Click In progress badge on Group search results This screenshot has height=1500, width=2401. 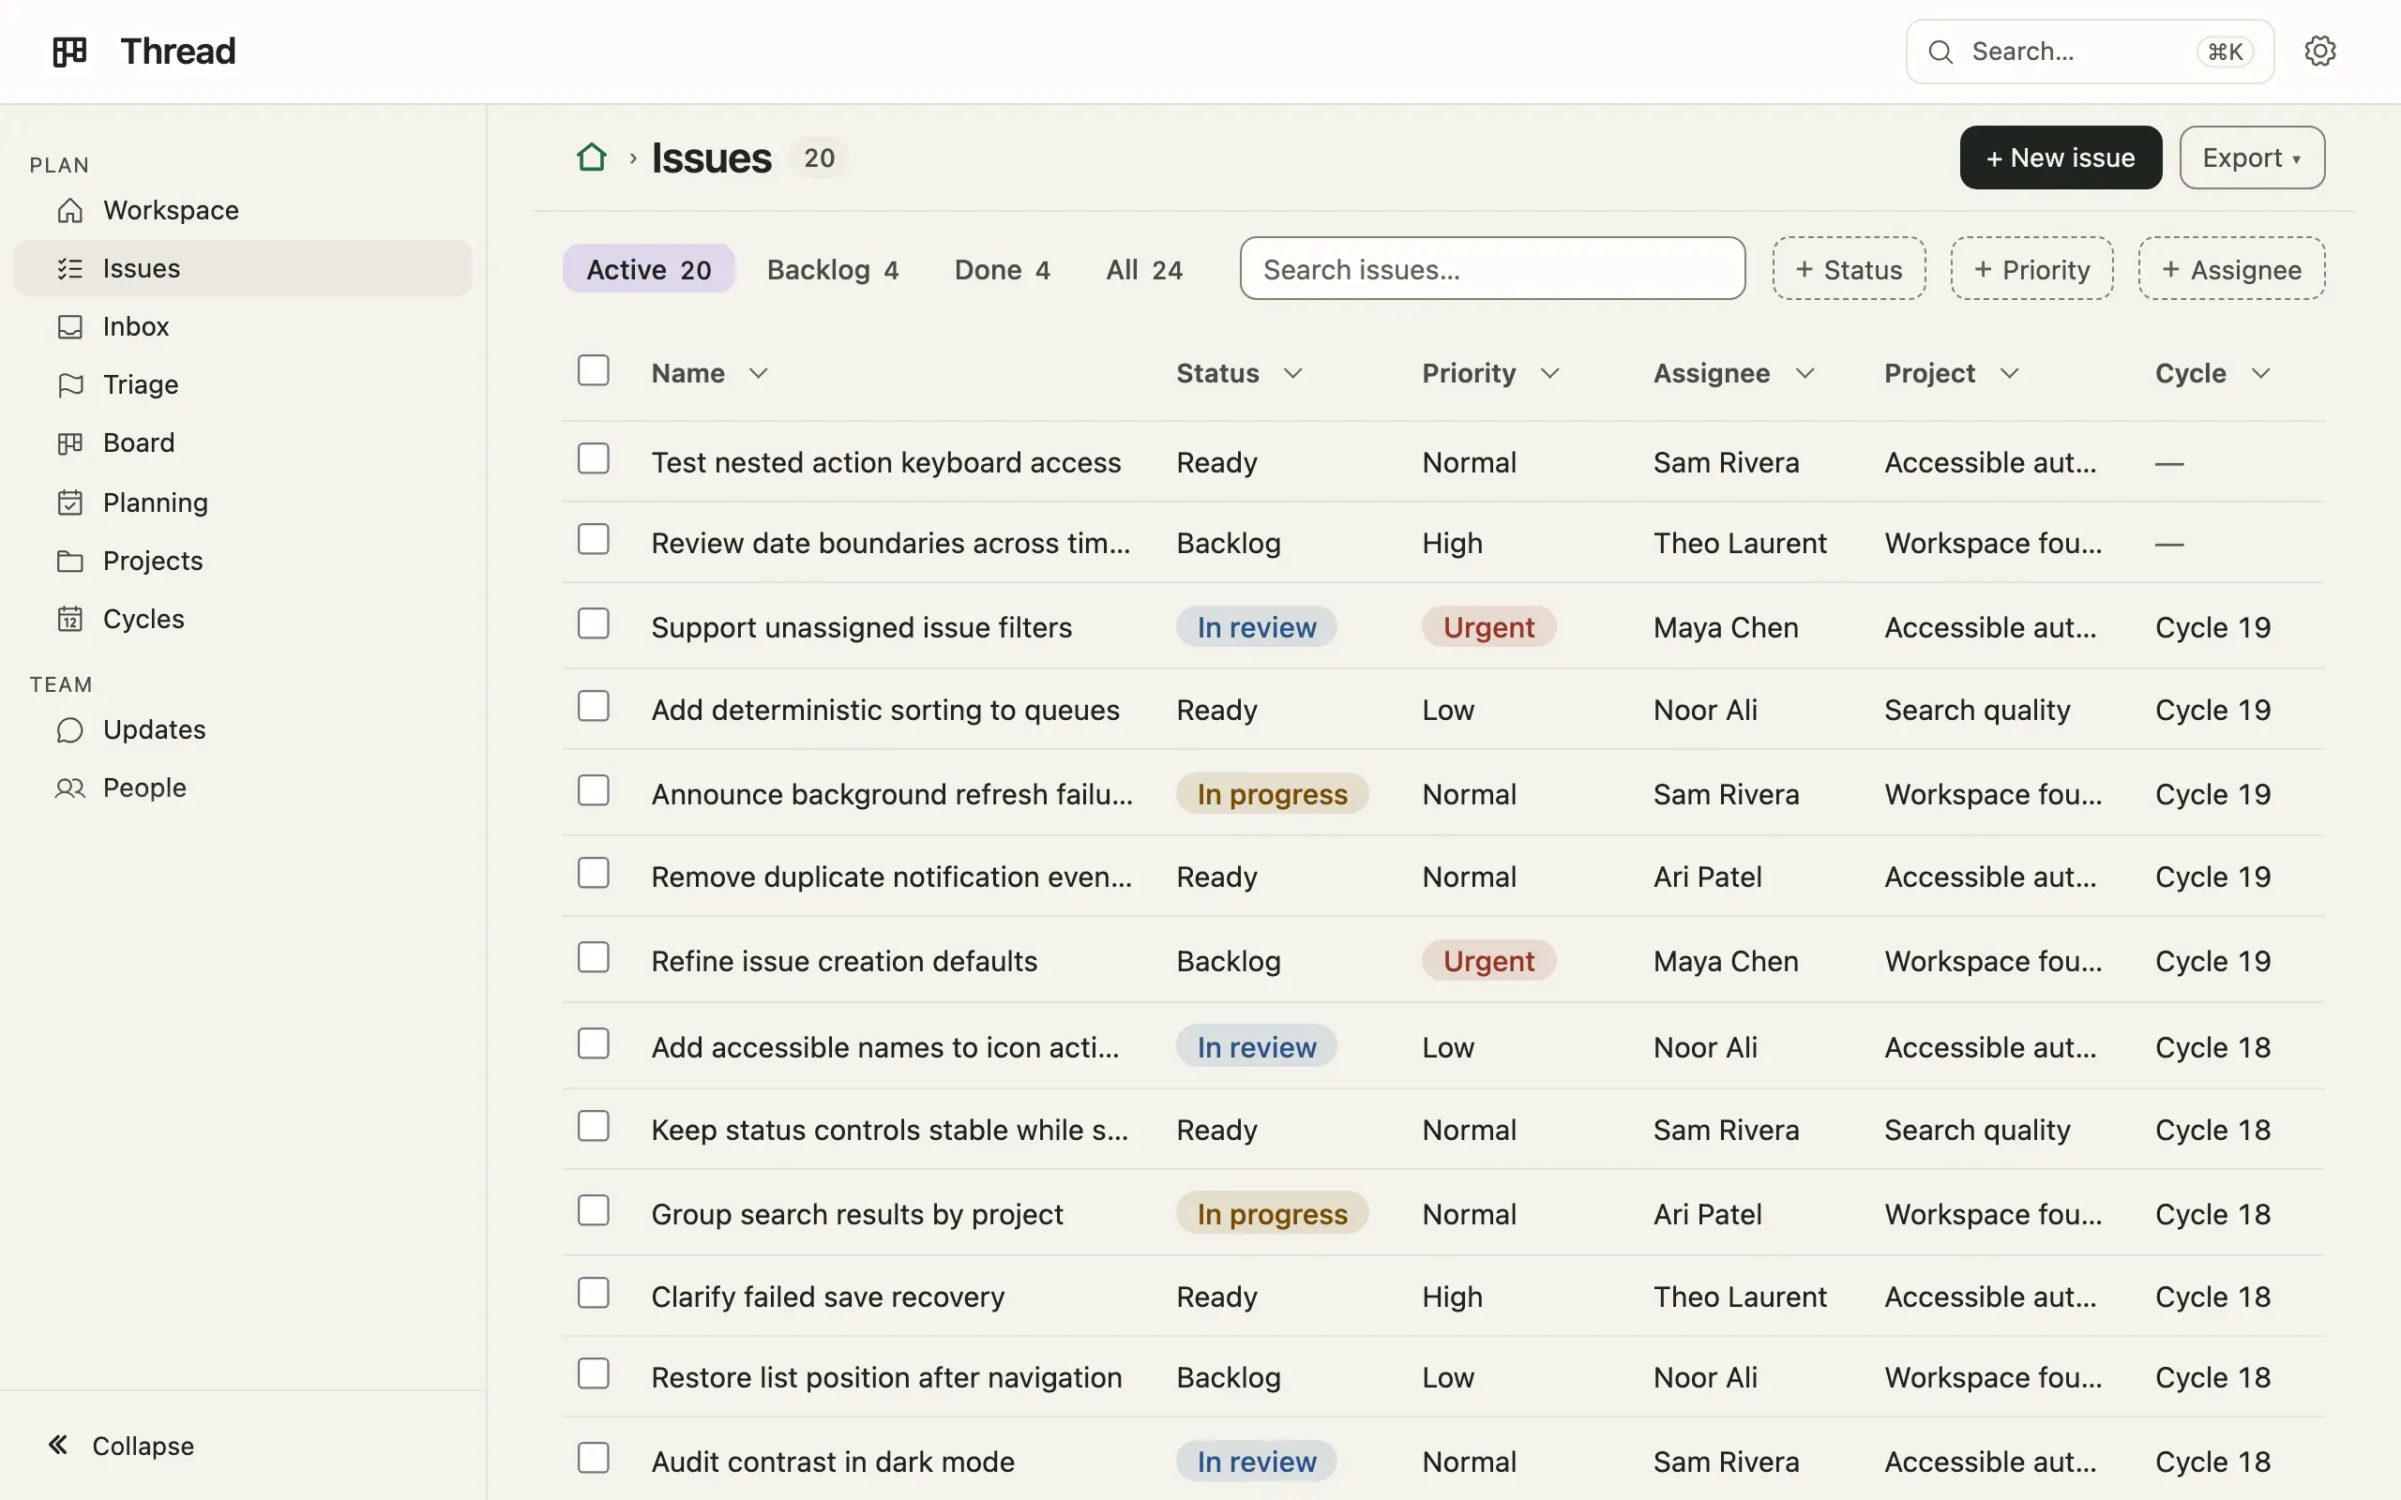[1272, 1214]
